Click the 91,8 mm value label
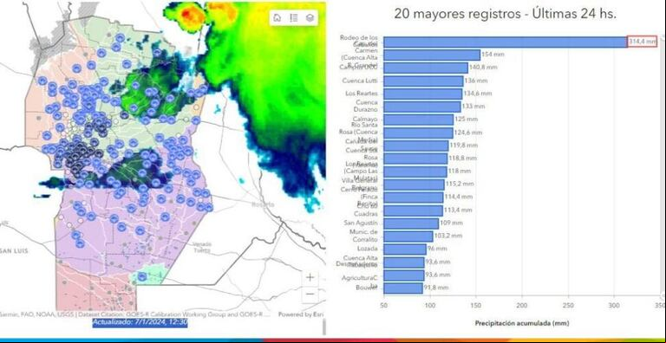This screenshot has height=343, width=666. [436, 288]
